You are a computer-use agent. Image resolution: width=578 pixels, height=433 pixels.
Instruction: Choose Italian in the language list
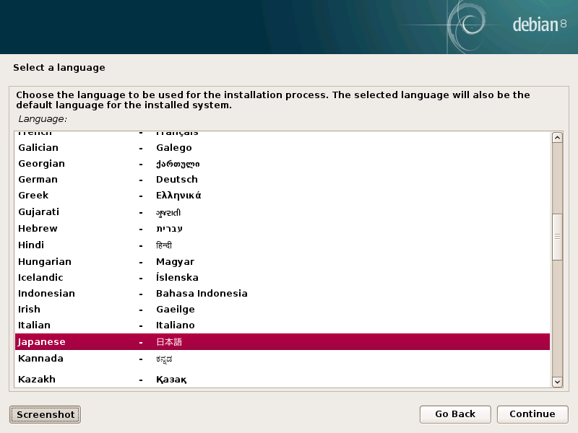tap(34, 325)
